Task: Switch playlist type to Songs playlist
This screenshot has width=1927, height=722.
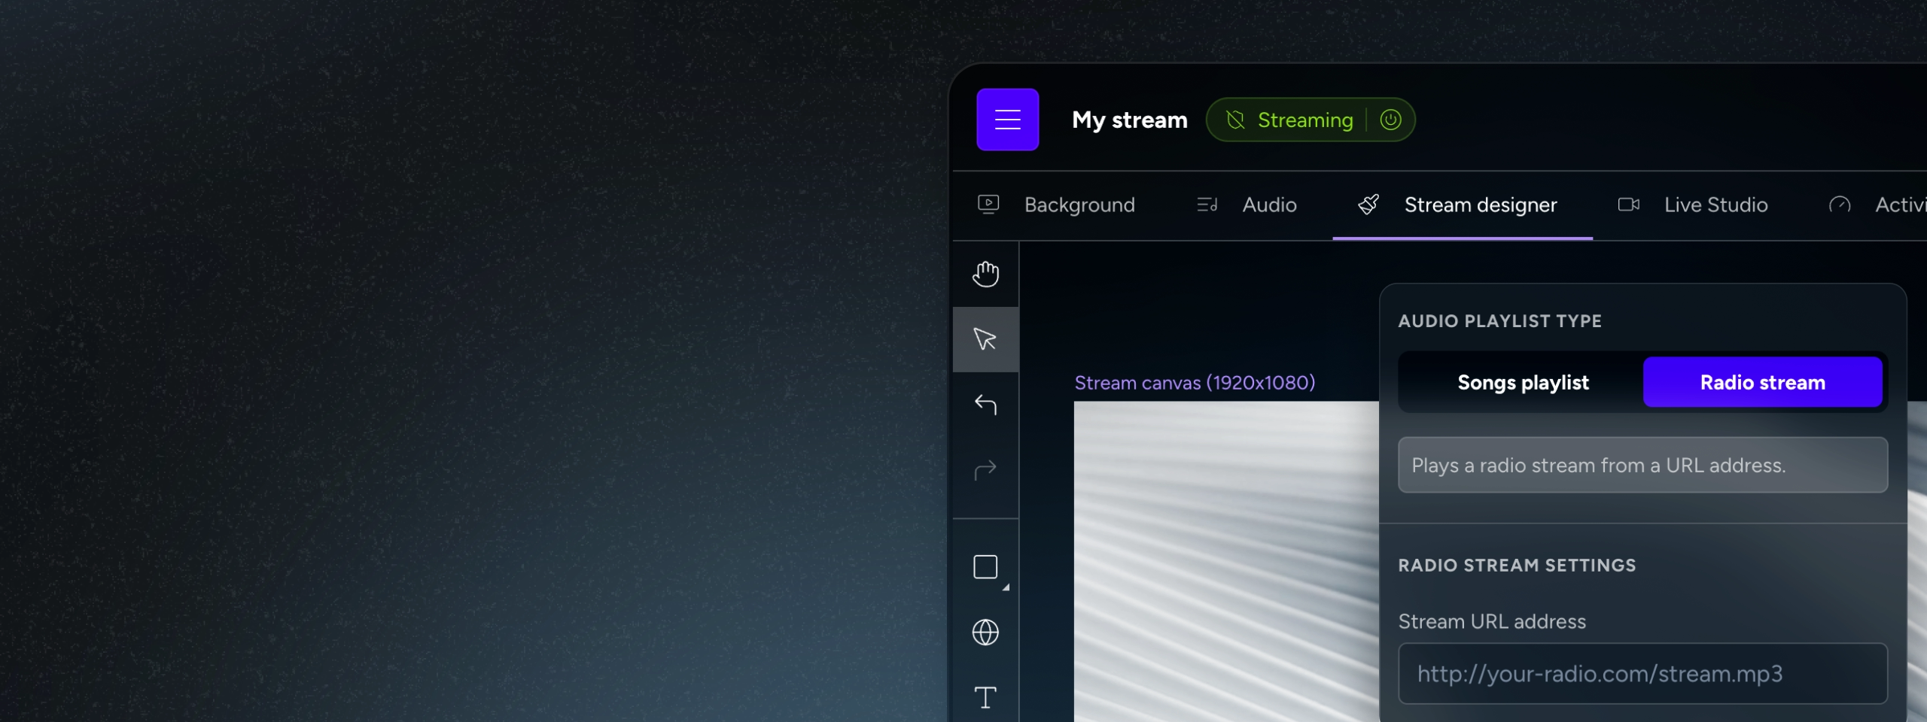Action: pyautogui.click(x=1522, y=382)
